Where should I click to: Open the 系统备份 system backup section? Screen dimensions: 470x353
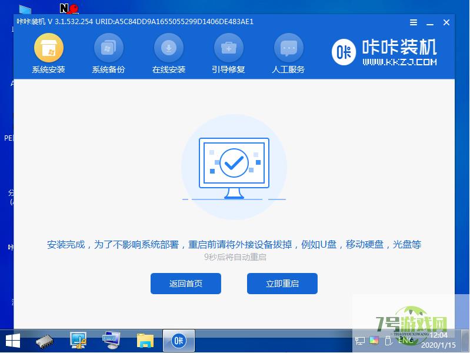(x=108, y=54)
